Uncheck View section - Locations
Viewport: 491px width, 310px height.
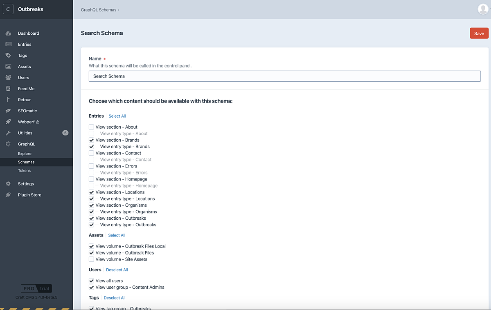pos(91,192)
